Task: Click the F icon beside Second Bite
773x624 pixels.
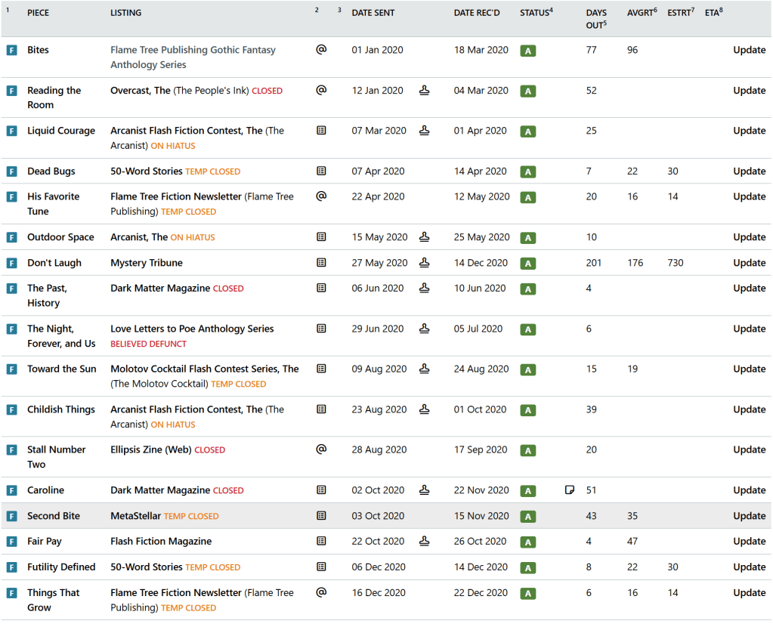Action: click(x=11, y=516)
